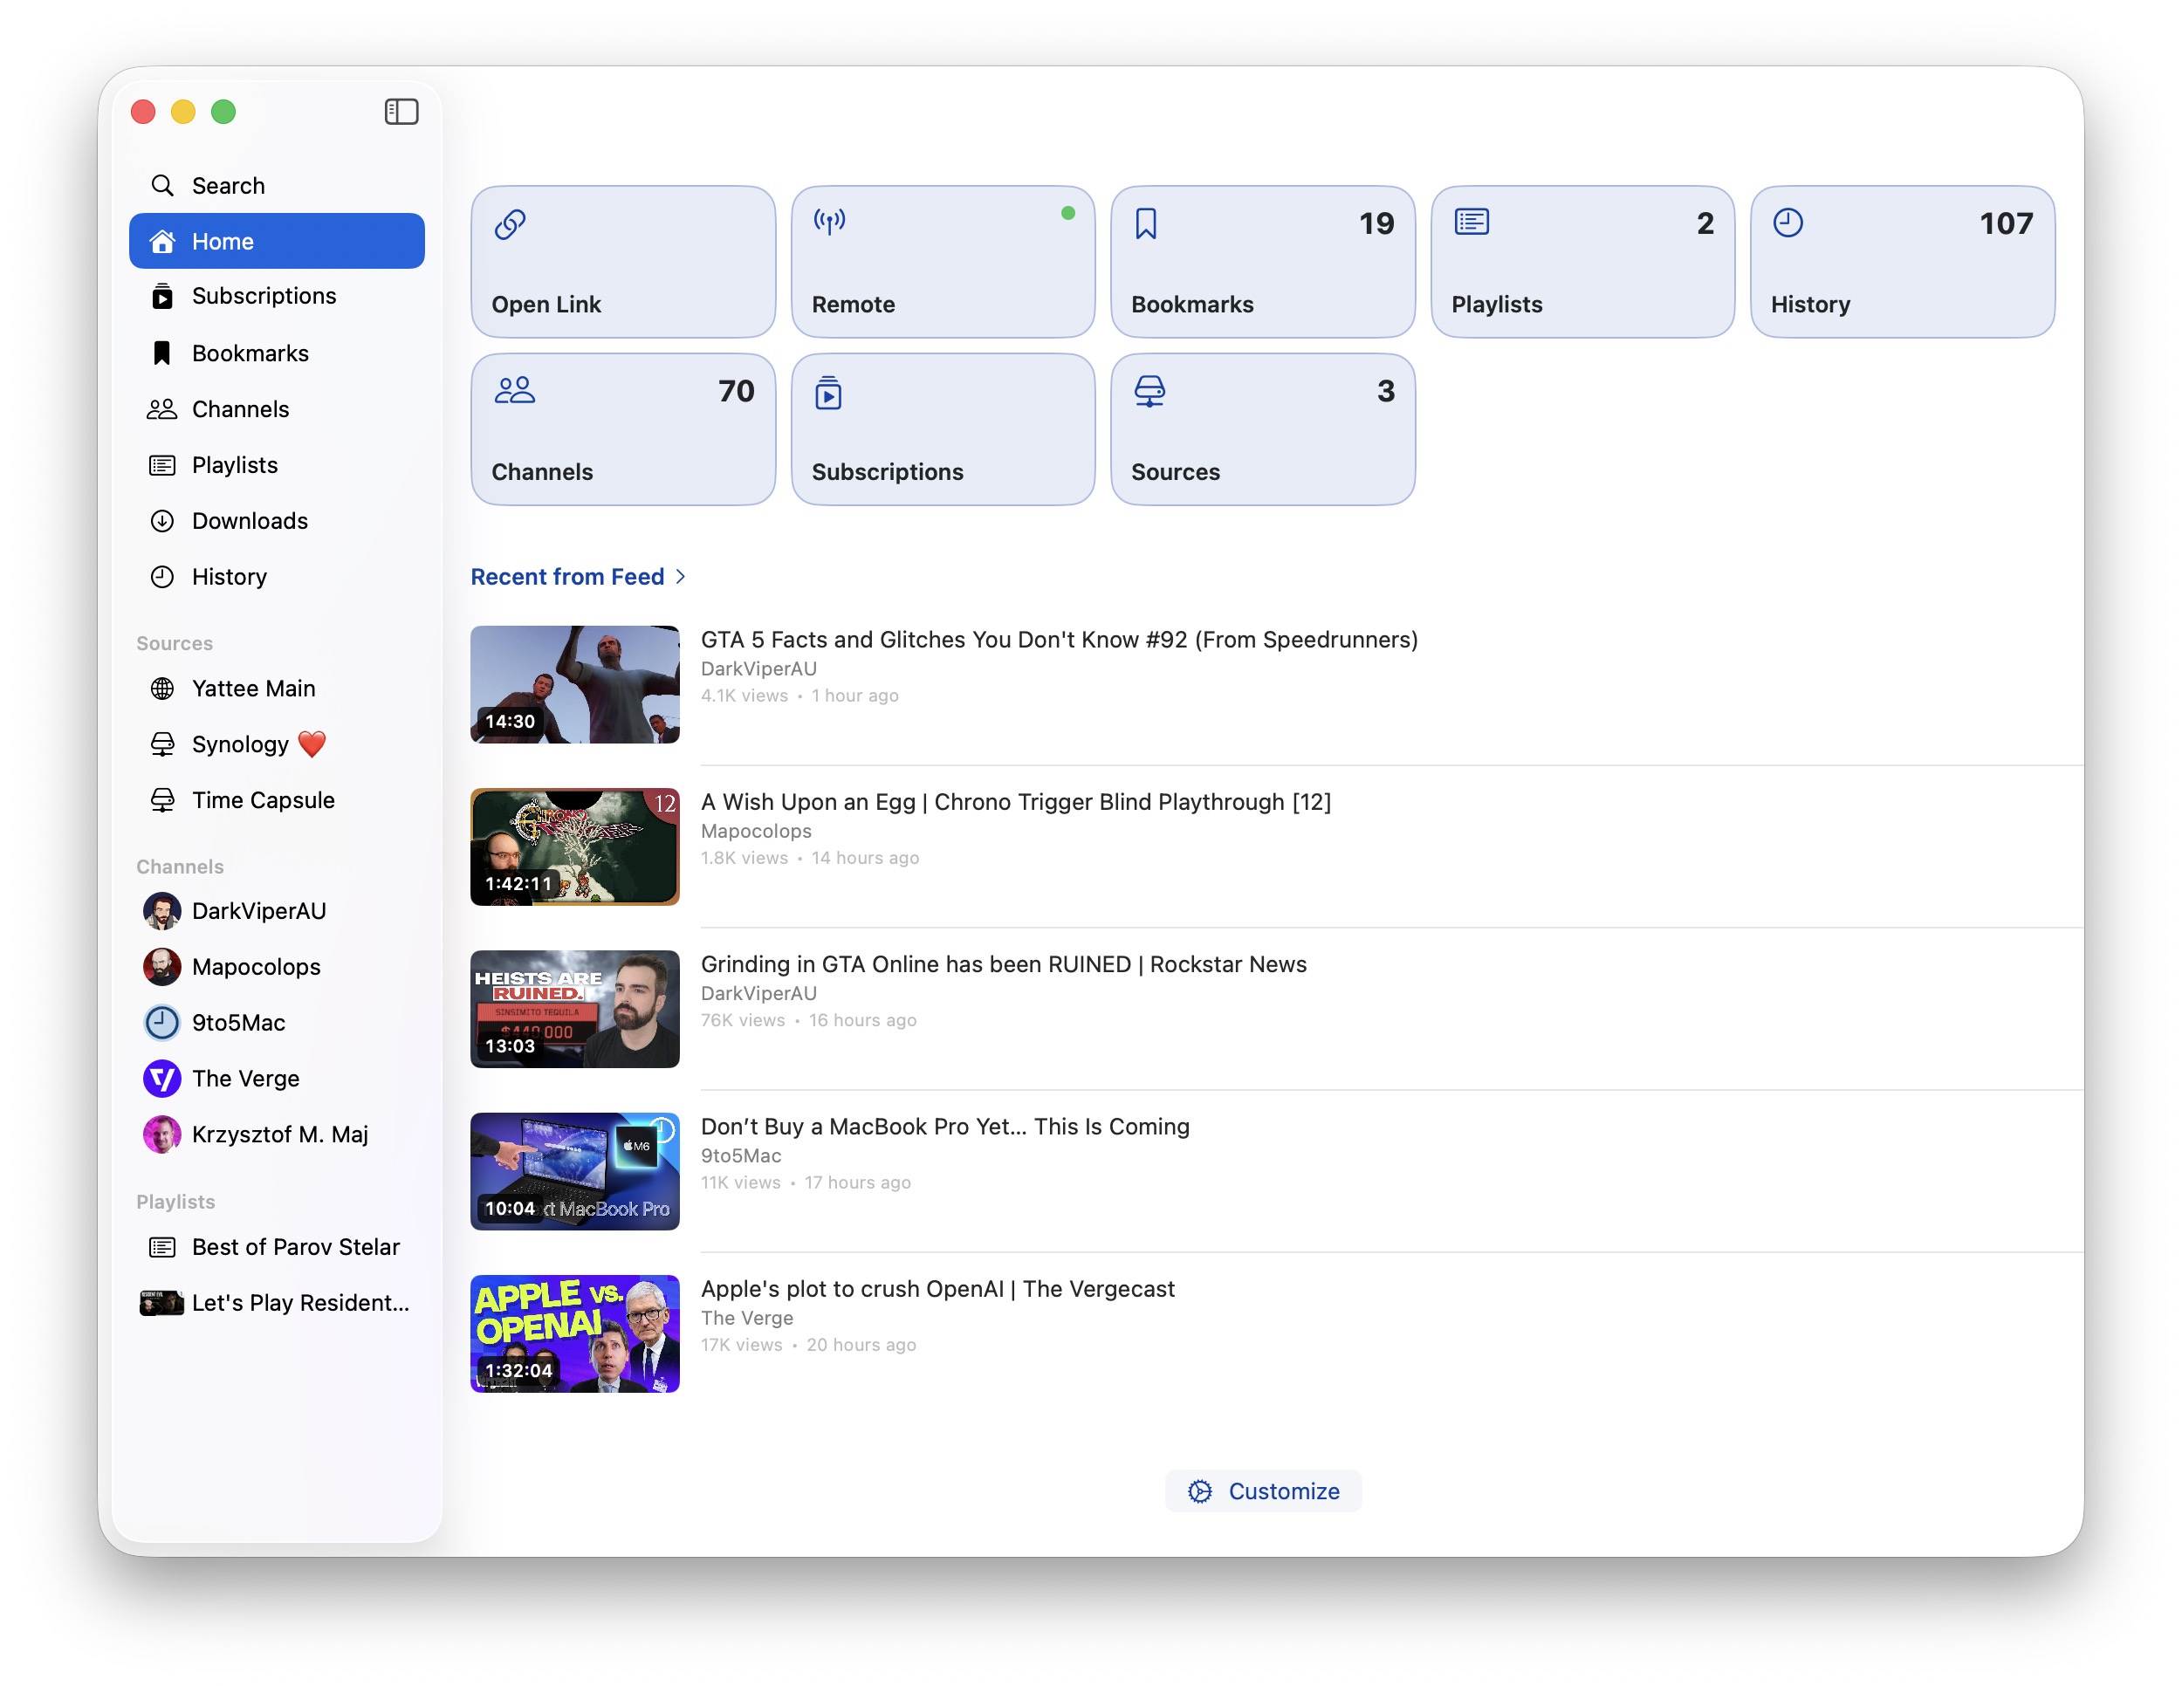
Task: Click the chain link icon on Open Link card
Action: coord(511,223)
